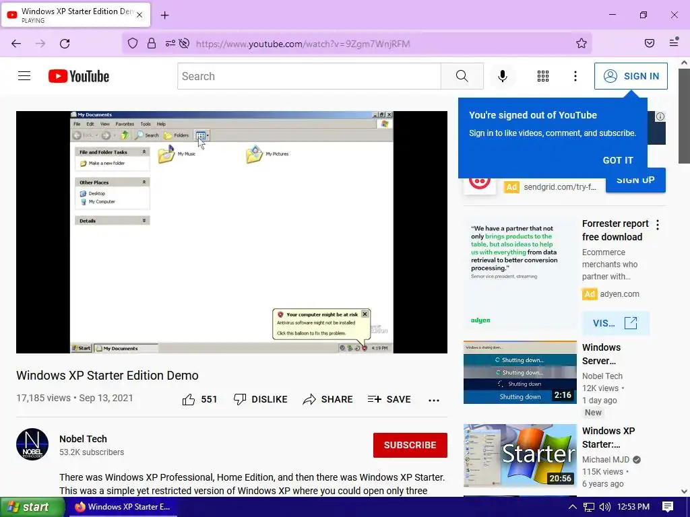Select the Windows XP Starter Edition tab
Screen dimensions: 690x517
[75, 15]
